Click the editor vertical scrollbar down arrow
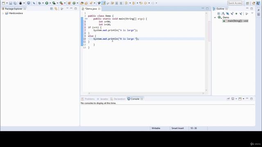262x147 pixels. click(x=206, y=90)
